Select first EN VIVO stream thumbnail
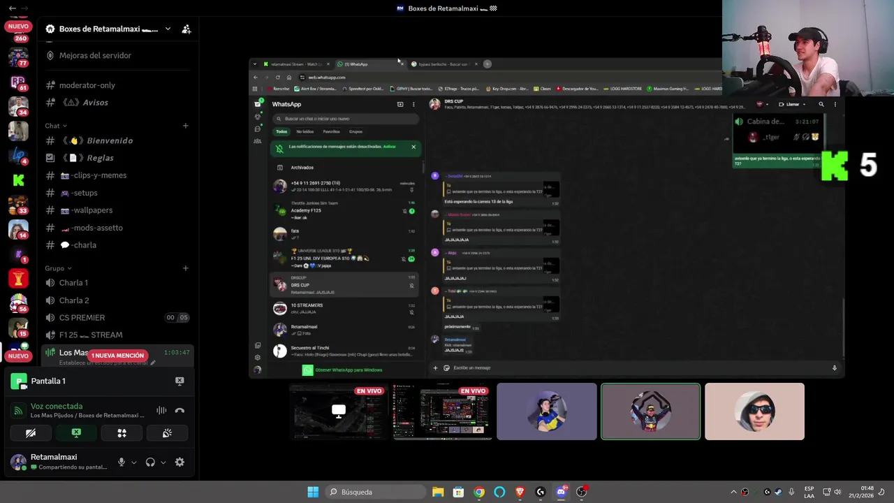The height and width of the screenshot is (503, 894). click(339, 411)
